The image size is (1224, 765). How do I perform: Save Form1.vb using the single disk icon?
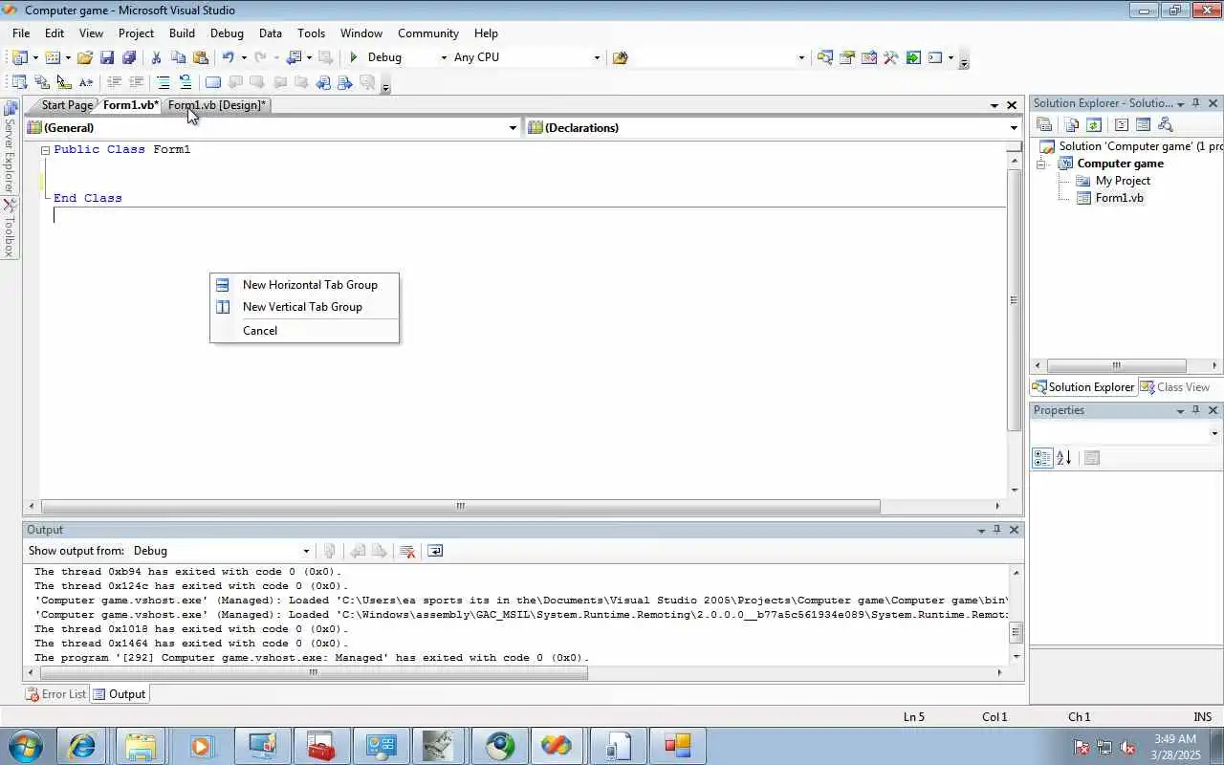click(107, 57)
